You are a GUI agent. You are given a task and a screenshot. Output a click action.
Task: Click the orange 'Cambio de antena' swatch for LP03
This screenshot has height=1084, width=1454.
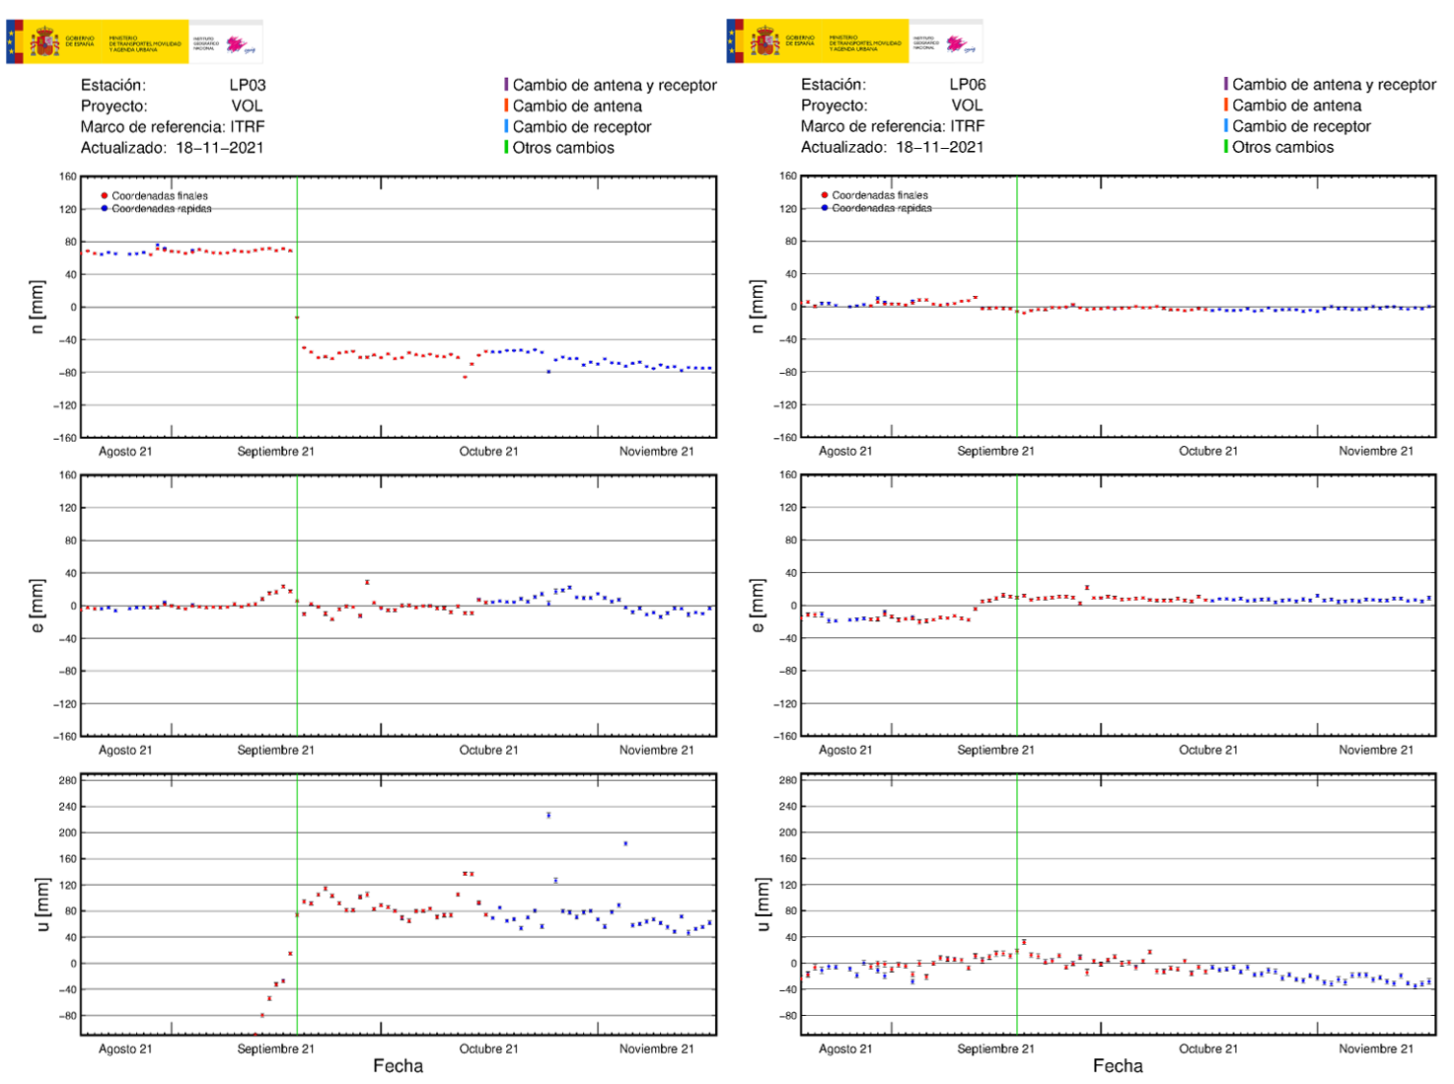[506, 106]
